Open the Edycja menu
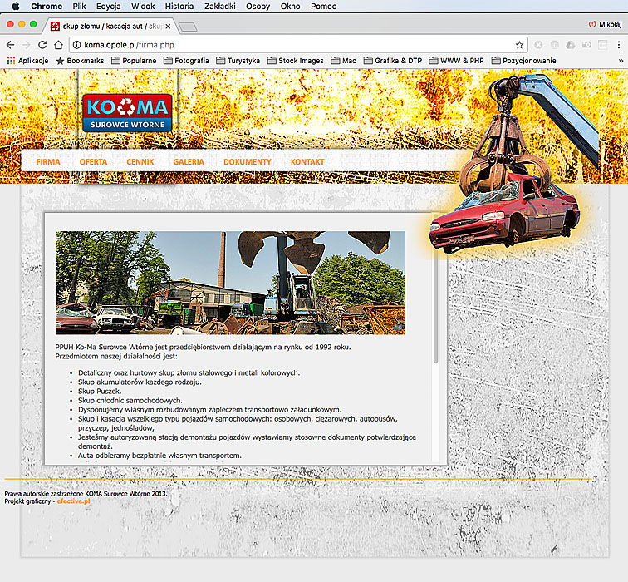 point(109,7)
